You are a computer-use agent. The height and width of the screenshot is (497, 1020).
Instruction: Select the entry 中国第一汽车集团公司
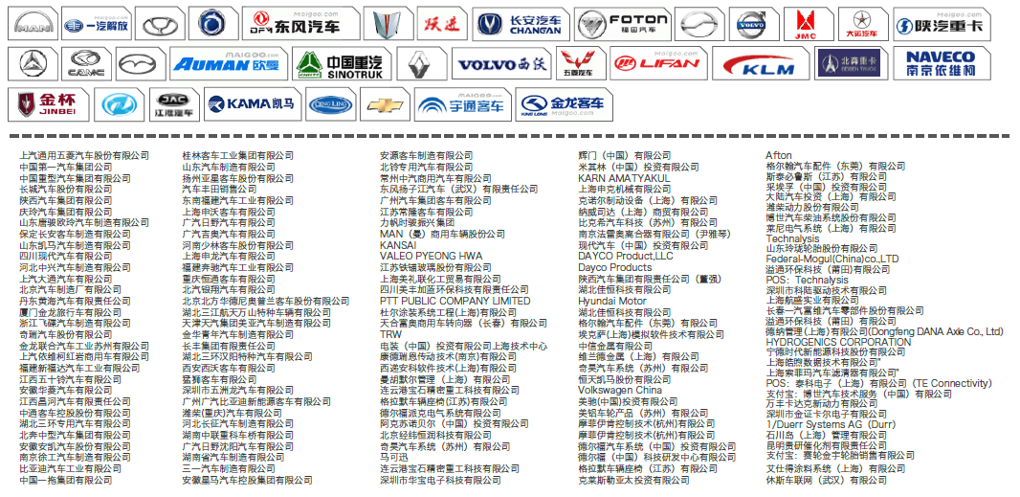(x=66, y=167)
